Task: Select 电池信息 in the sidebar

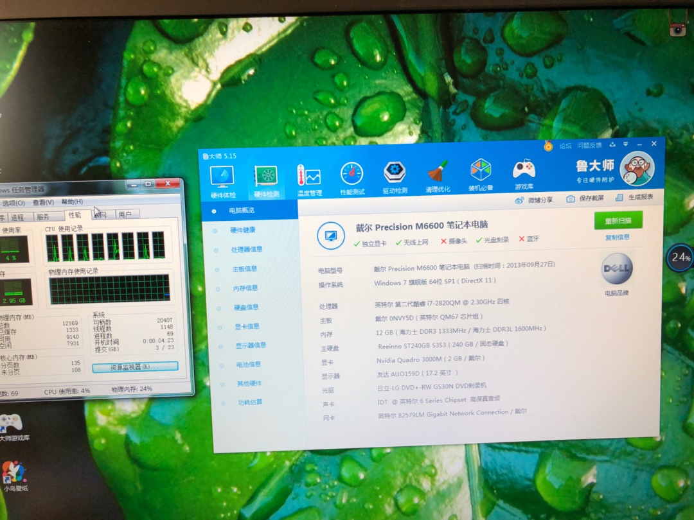Action: pyautogui.click(x=248, y=365)
